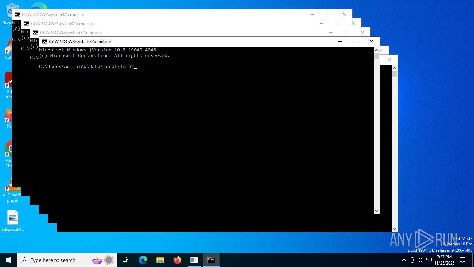Maximize the rearmost cmd window
Screen dimensions: 474x267
[328, 15]
